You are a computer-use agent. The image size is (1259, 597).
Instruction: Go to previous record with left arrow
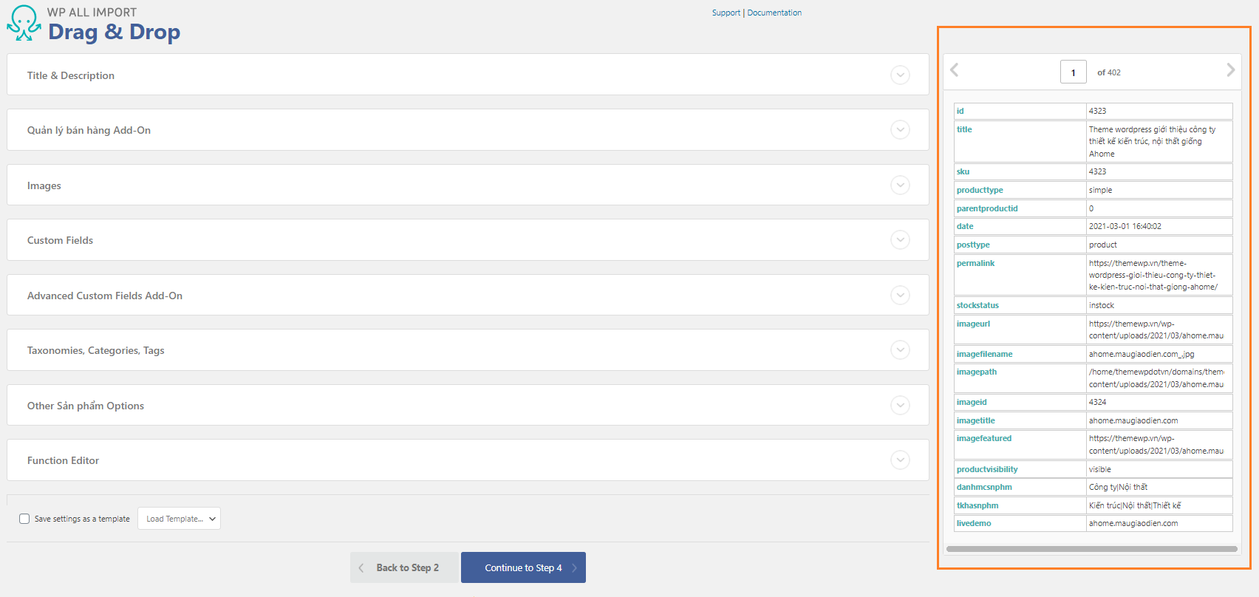[x=955, y=70]
